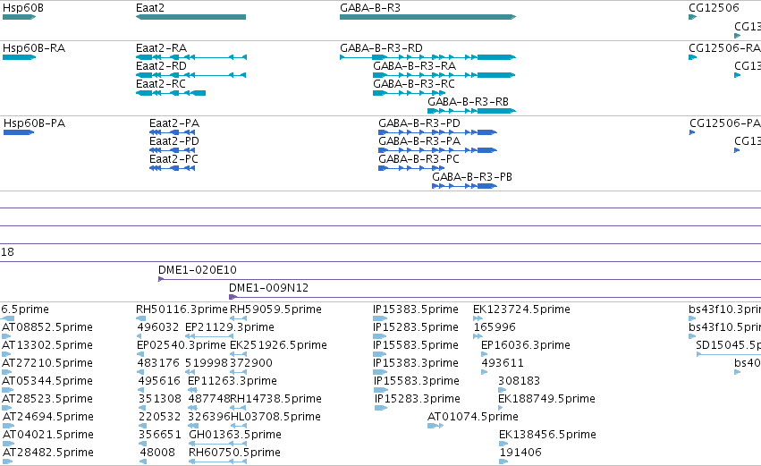761x466 pixels.
Task: Click the GABA-B-R3-PA CDS label
Action: (x=419, y=141)
